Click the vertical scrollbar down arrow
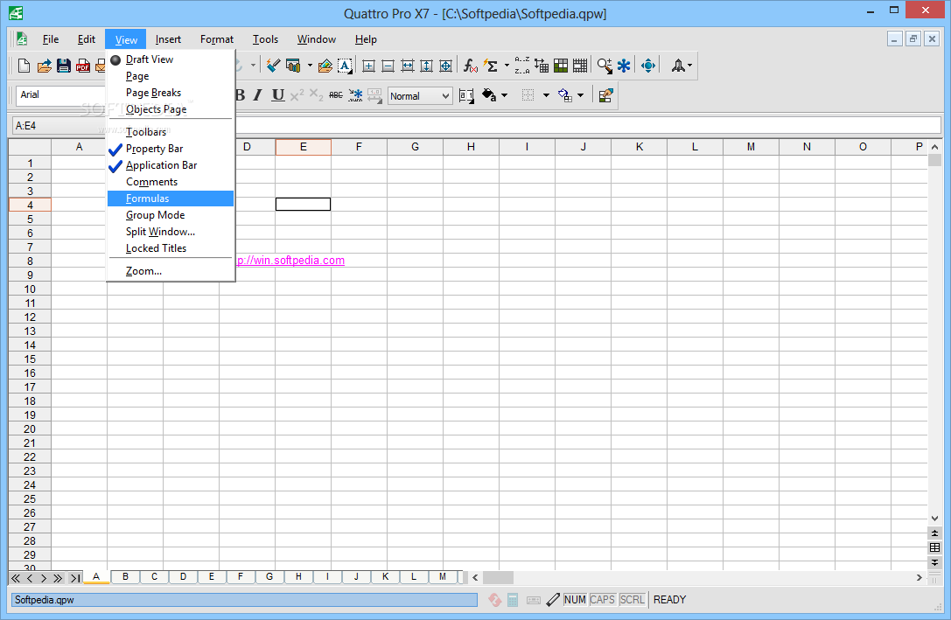The image size is (951, 620). tap(934, 519)
